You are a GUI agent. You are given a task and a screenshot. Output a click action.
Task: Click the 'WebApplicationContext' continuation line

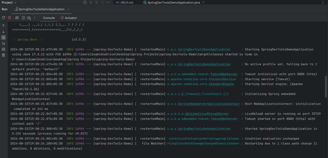point(31,99)
